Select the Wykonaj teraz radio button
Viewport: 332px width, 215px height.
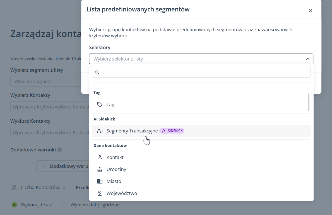pos(14,205)
